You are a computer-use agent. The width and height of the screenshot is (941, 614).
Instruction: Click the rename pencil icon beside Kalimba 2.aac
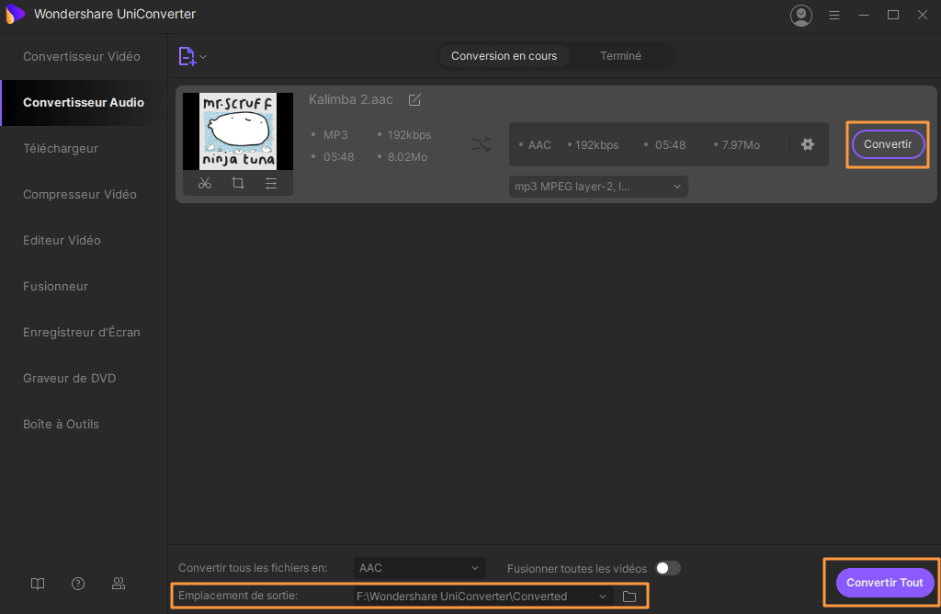(414, 99)
